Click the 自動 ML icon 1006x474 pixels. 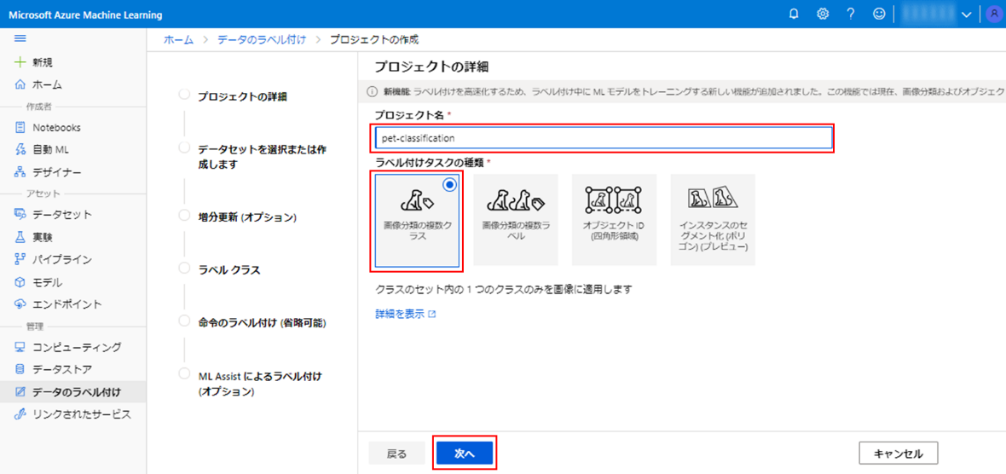point(20,149)
